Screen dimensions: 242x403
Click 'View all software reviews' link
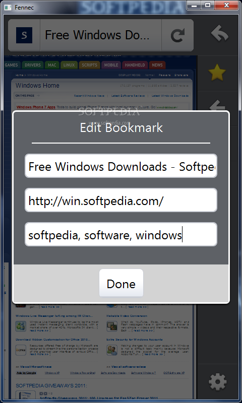pyautogui.click(x=126, y=367)
